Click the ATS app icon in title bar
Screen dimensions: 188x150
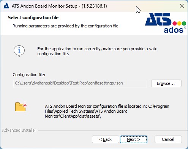[x=6, y=6]
